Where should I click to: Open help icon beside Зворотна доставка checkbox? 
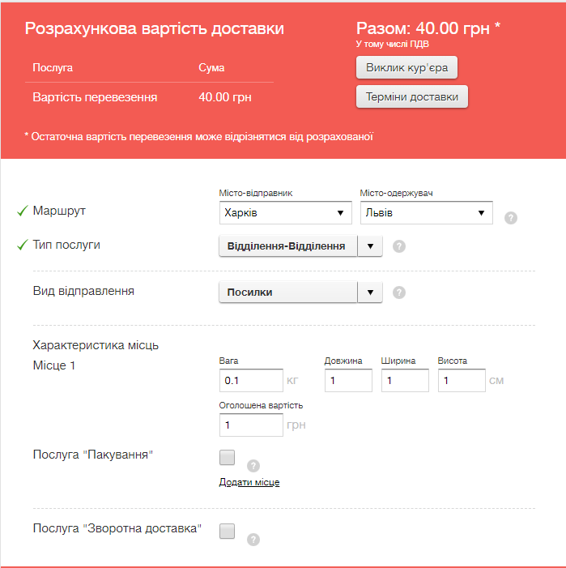(253, 540)
